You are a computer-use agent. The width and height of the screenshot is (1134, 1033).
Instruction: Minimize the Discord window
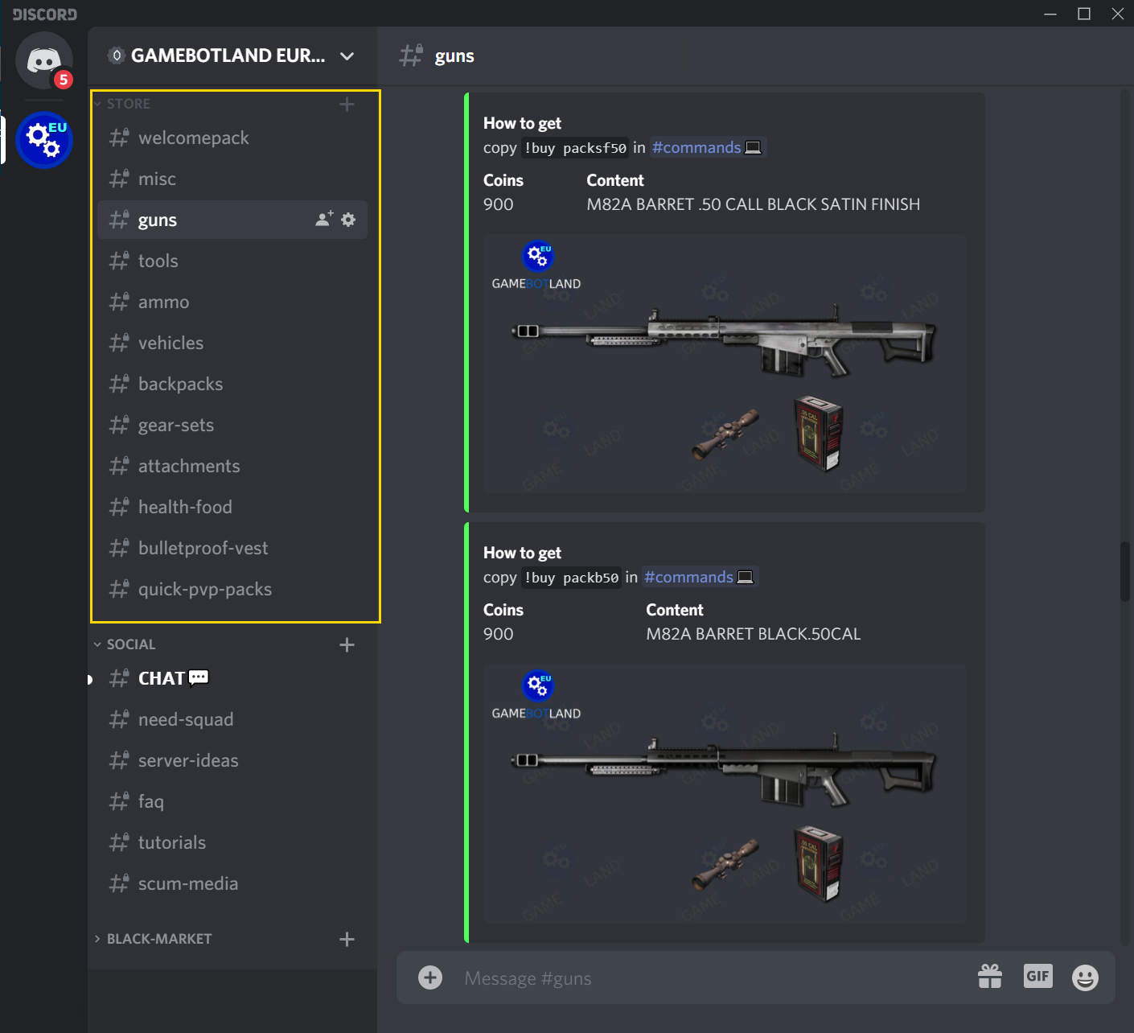1050,14
